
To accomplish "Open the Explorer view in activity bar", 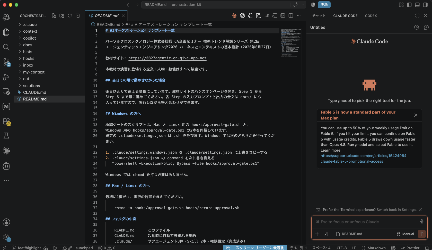I will coord(6,32).
